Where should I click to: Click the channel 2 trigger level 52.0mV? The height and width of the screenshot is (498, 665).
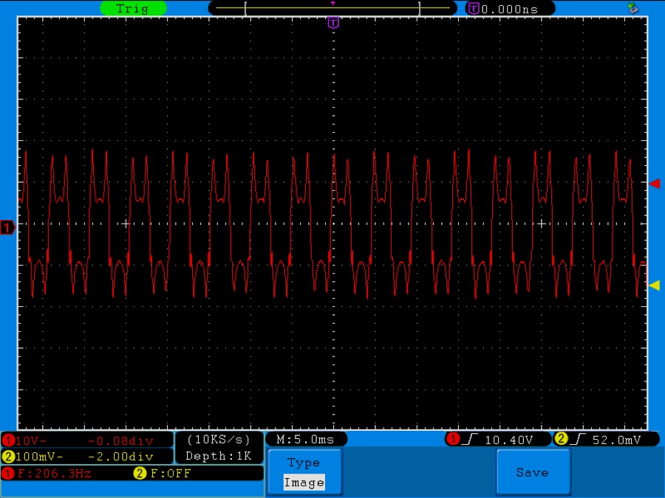[x=616, y=440]
